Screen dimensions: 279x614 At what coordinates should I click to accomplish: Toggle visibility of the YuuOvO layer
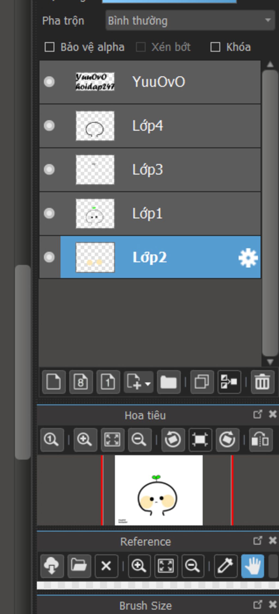coord(49,82)
